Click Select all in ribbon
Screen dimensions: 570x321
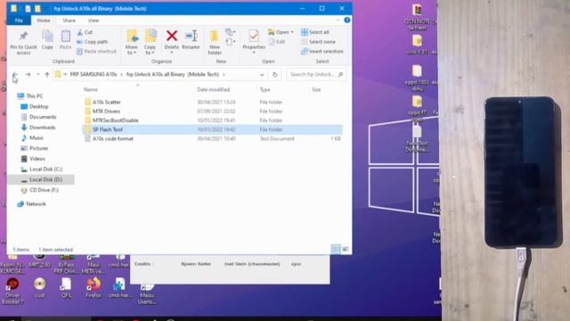point(315,32)
